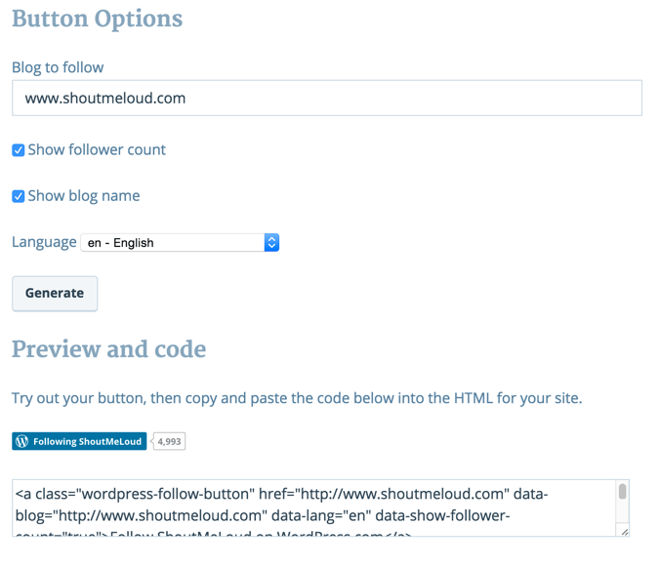Image resolution: width=659 pixels, height=567 pixels.
Task: Click the WordPress logo icon on follow button
Action: [21, 441]
